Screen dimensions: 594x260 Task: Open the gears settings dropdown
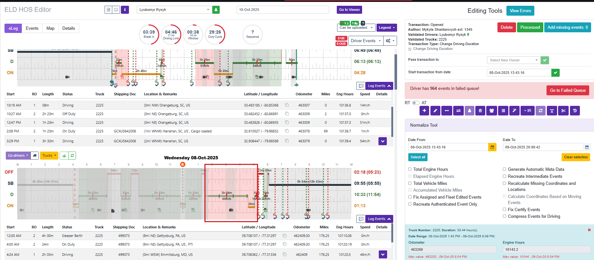point(390,41)
